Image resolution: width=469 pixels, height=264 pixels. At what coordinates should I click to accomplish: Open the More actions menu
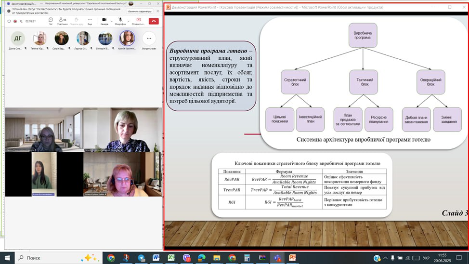[x=89, y=21]
